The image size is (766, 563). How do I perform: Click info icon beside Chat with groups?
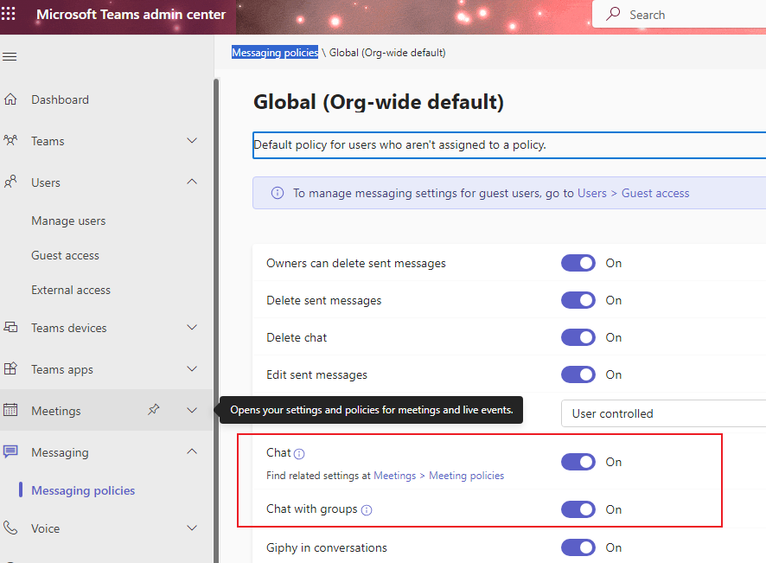(x=367, y=510)
